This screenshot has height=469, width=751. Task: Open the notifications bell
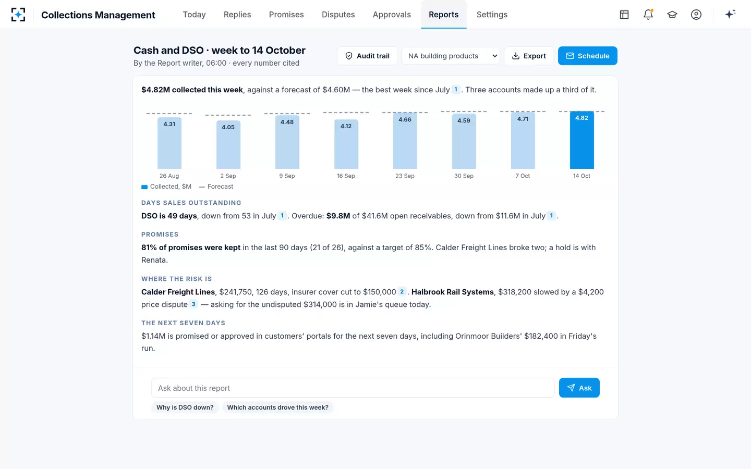(x=648, y=15)
